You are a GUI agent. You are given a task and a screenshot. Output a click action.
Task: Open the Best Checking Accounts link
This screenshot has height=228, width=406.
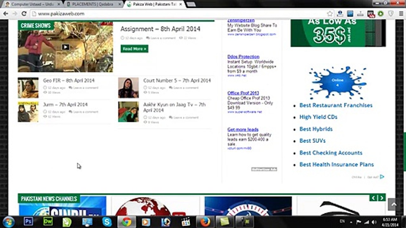[x=331, y=153]
